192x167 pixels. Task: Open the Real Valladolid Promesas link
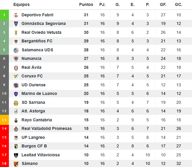pos(47,128)
